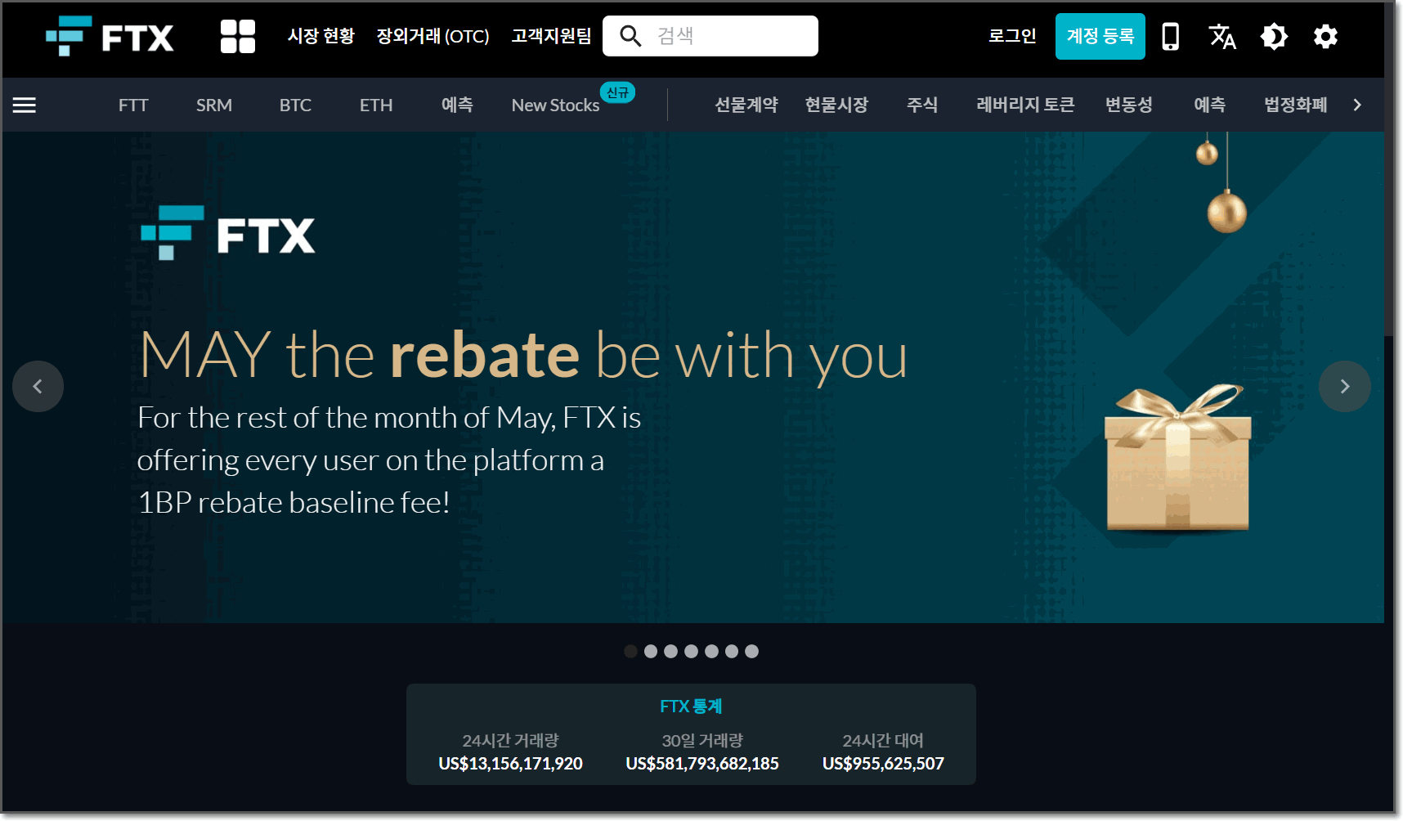Open 선물계약 tab
Screen dimensions: 1403x821
coord(746,105)
